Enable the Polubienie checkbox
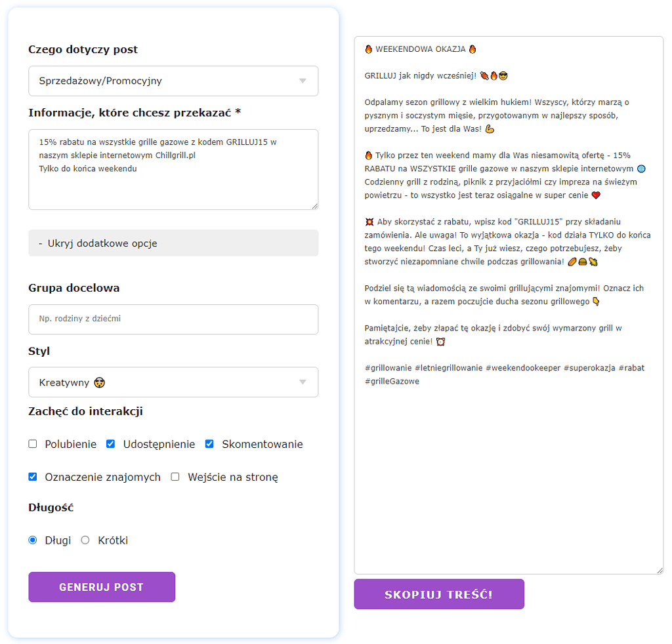 click(33, 444)
